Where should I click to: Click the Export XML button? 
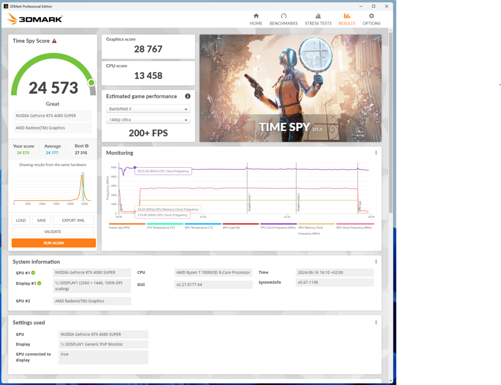coord(73,220)
